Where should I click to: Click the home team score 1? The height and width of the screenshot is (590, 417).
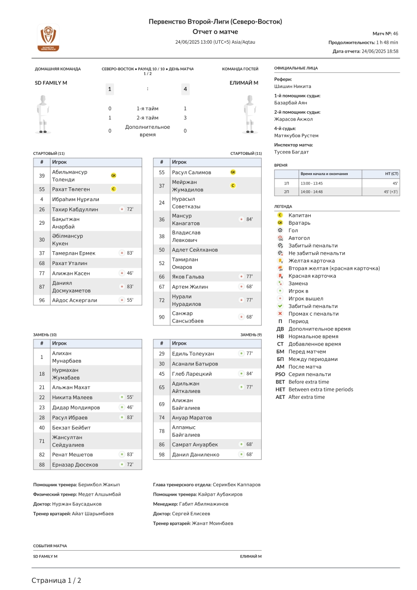coord(110,89)
